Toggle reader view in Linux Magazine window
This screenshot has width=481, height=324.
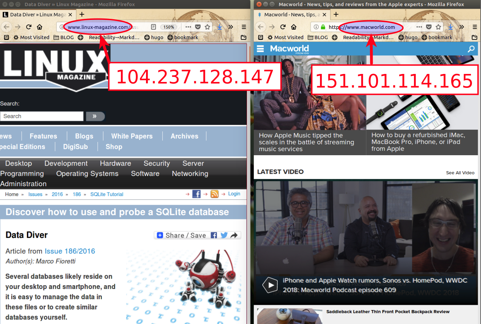[x=153, y=27]
